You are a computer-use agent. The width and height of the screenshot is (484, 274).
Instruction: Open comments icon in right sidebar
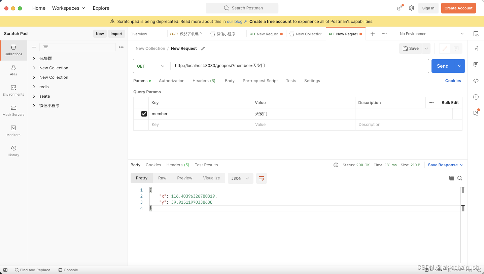pyautogui.click(x=476, y=64)
